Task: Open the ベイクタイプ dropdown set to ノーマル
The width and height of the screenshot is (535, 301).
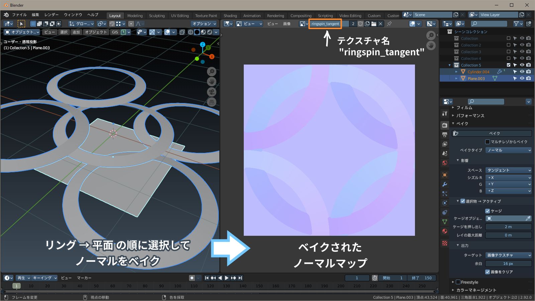Action: pos(508,150)
